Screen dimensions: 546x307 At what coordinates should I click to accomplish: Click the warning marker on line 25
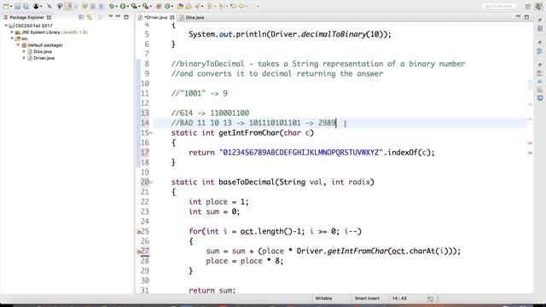[138, 231]
